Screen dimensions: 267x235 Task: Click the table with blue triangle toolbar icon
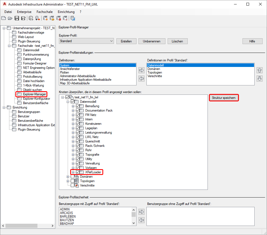pyautogui.click(x=73, y=18)
